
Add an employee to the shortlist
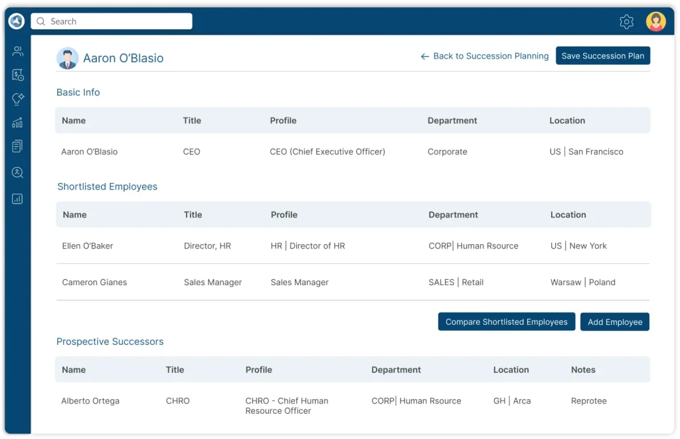614,321
